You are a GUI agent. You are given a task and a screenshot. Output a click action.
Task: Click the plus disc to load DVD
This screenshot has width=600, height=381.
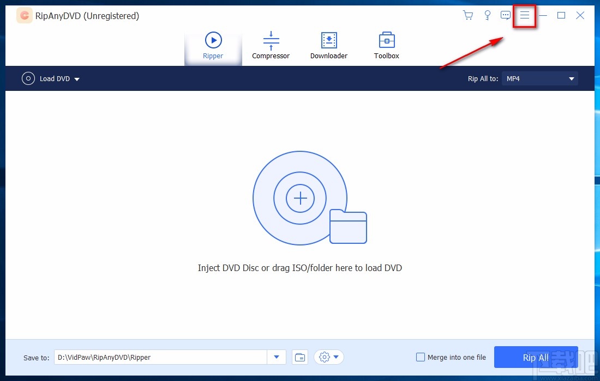pyautogui.click(x=300, y=198)
